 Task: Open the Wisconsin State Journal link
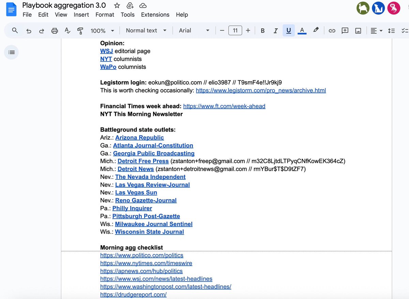(x=149, y=232)
